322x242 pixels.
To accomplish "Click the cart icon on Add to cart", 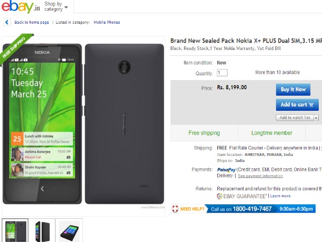I will point(311,104).
